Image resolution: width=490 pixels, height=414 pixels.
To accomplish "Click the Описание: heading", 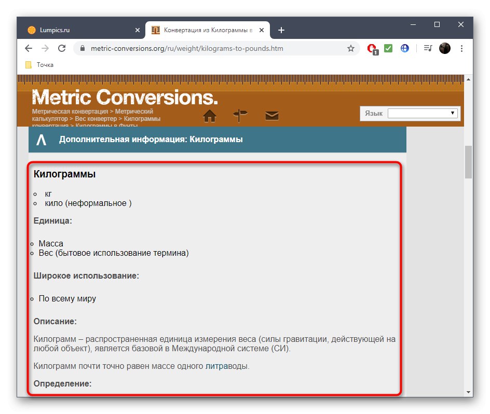I will 55,321.
